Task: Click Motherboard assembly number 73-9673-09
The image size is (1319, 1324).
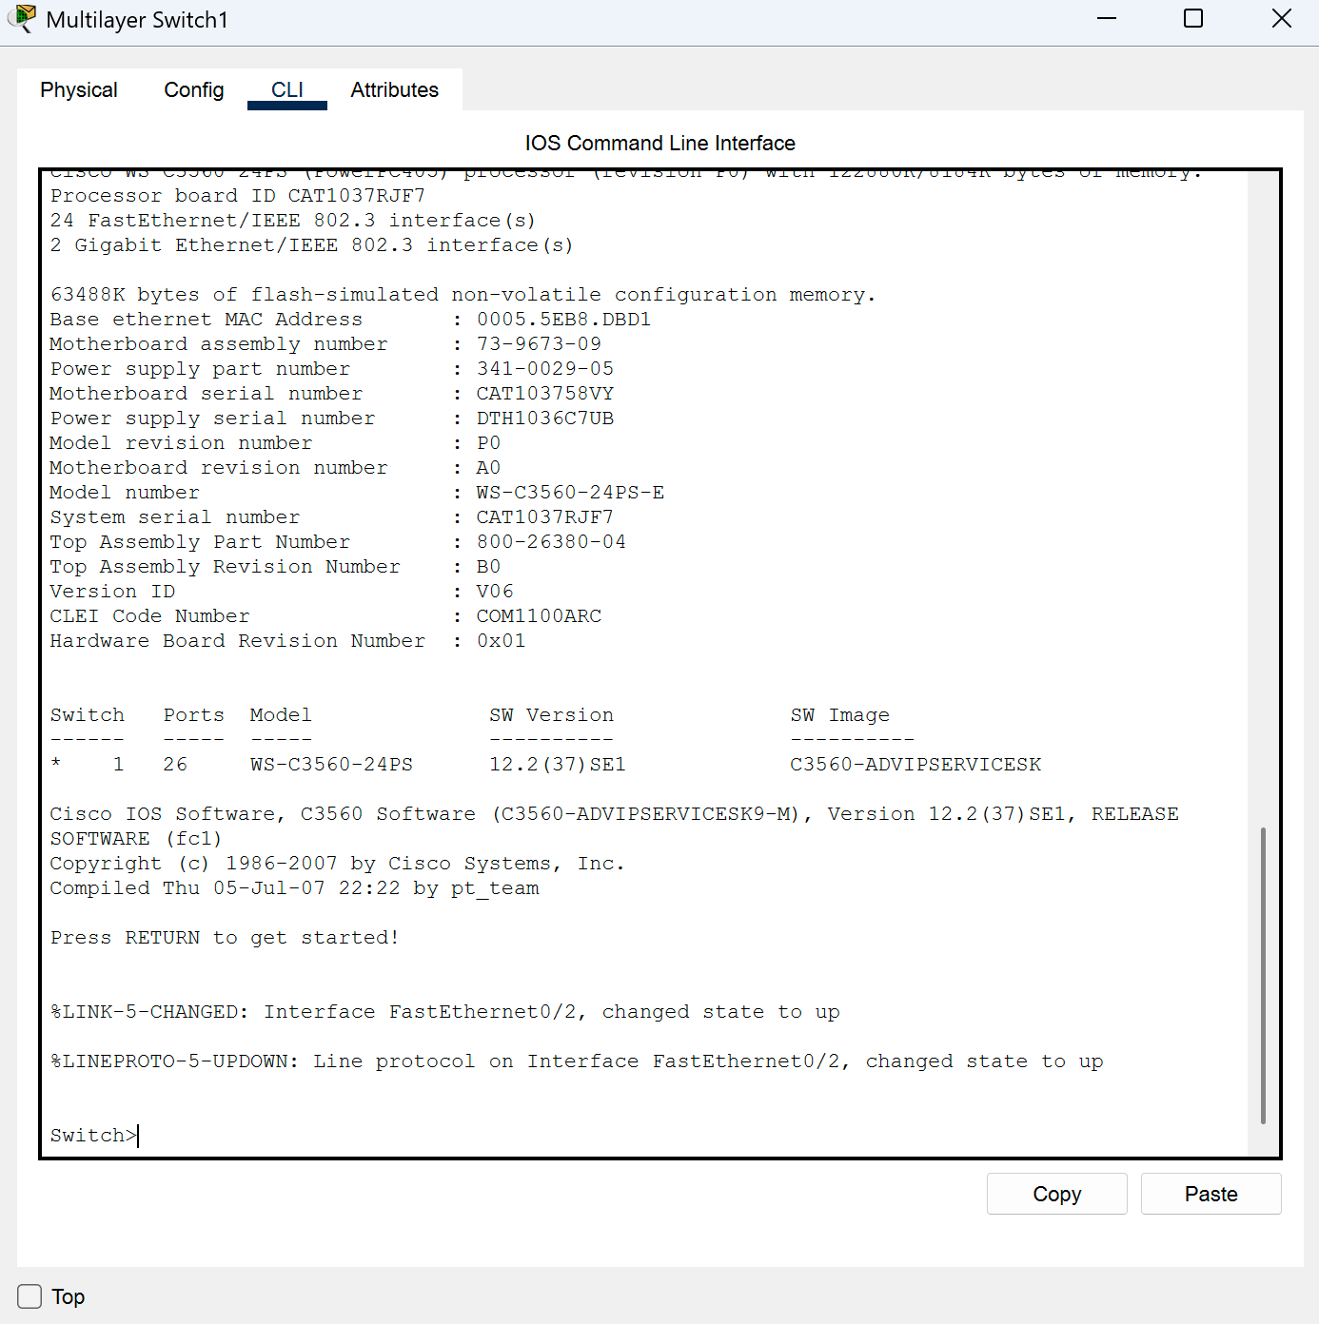Action: tap(539, 344)
